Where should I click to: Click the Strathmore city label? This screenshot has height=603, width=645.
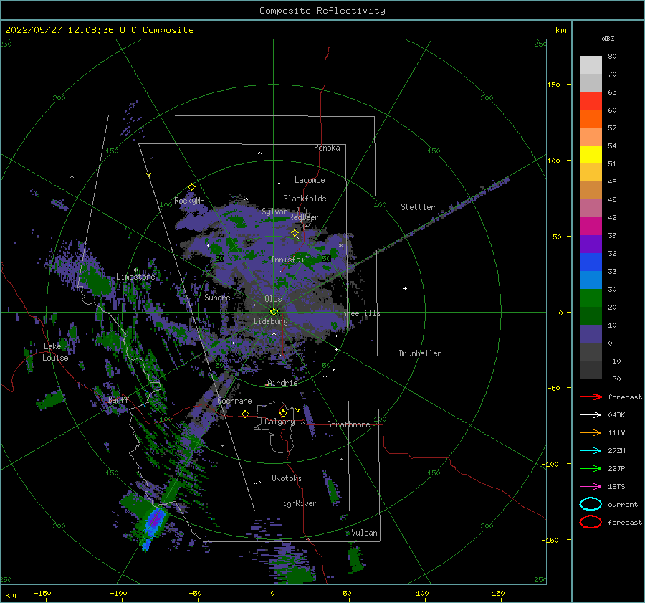pyautogui.click(x=348, y=424)
